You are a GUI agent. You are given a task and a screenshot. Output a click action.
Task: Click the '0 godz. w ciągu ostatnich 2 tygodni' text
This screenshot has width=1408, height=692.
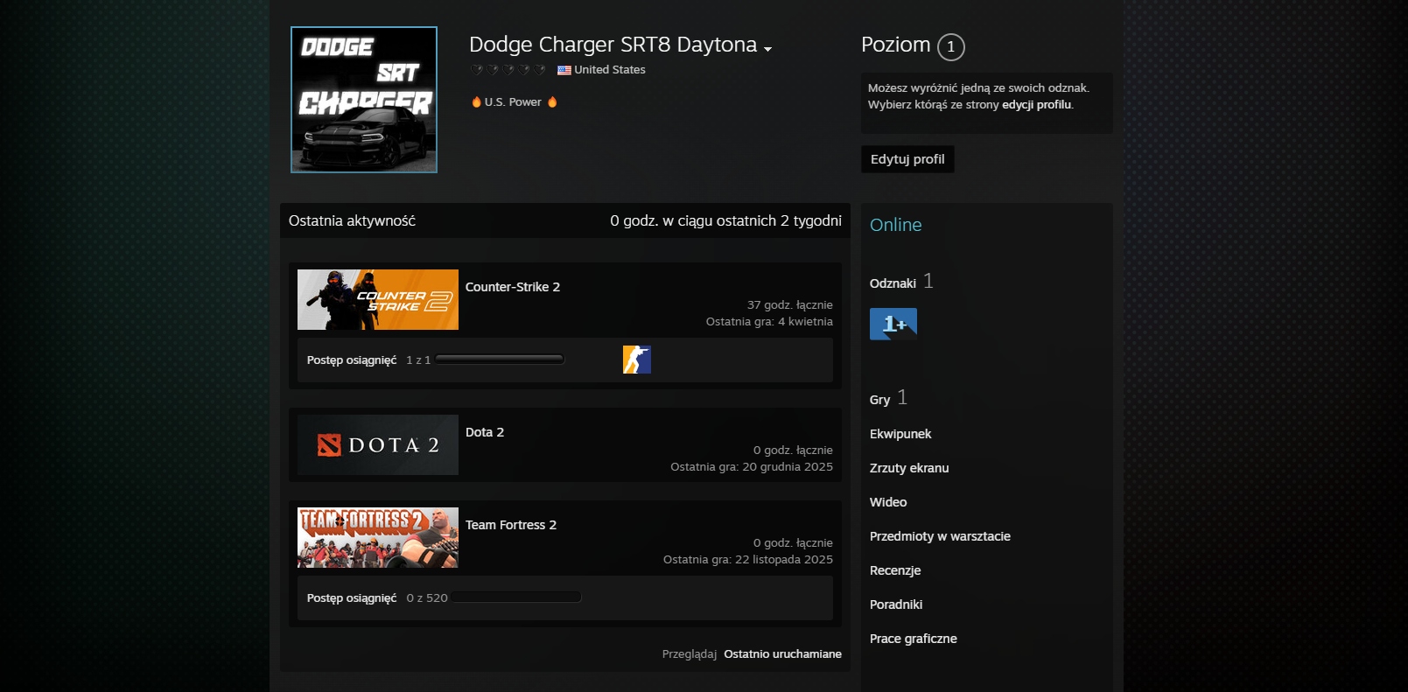725,220
